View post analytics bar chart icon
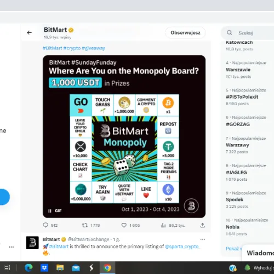 163,225
